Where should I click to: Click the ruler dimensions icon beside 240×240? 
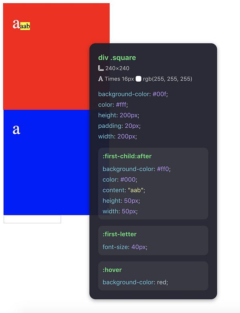[x=101, y=68]
